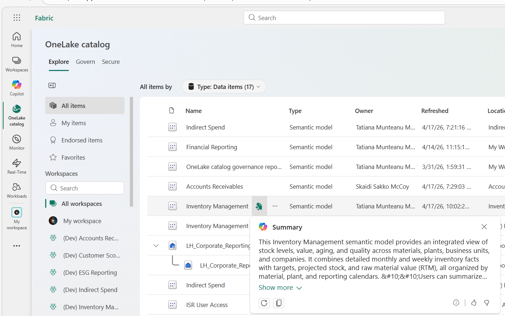Open OneLake catalog in the left rail
The width and height of the screenshot is (505, 316).
click(x=17, y=115)
